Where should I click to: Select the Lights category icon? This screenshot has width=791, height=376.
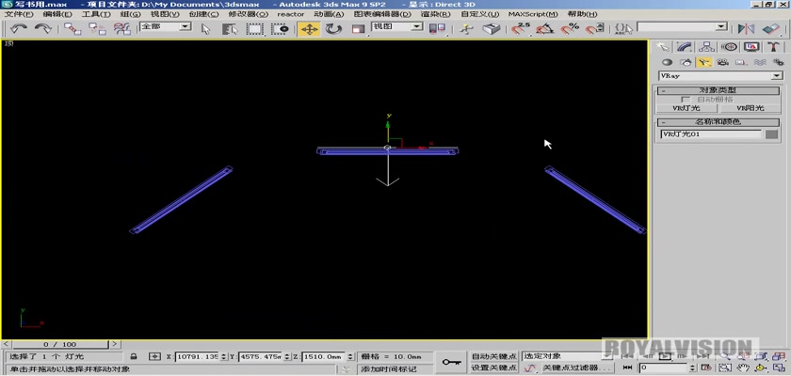[704, 62]
